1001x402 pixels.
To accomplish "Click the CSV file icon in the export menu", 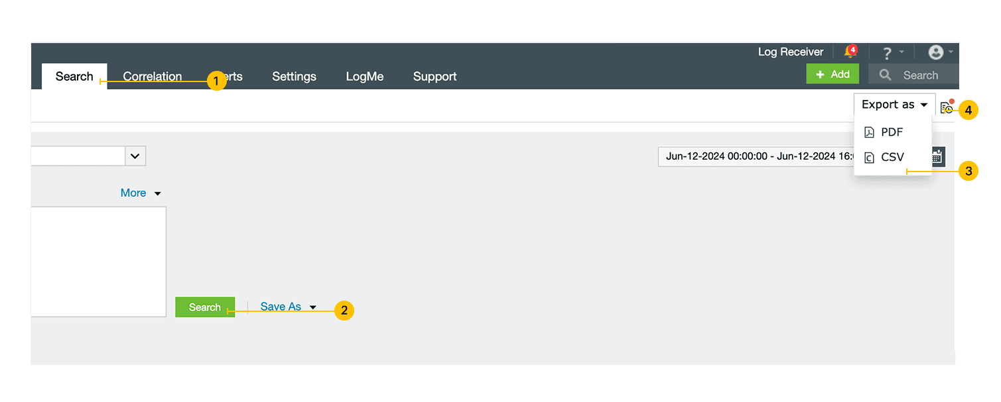I will (869, 158).
